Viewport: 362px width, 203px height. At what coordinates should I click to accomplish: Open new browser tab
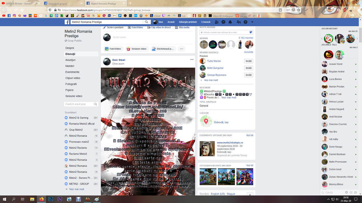click(x=130, y=3)
